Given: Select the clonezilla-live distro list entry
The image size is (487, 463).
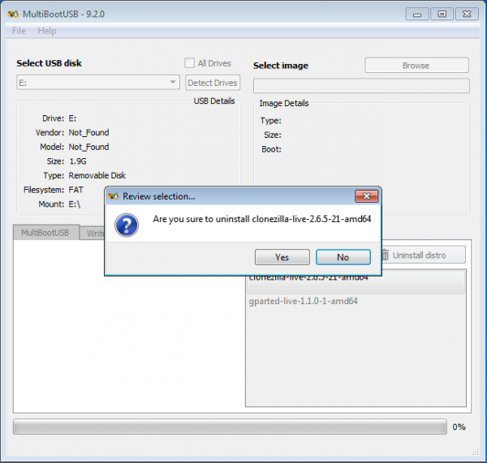Looking at the screenshot, I should (x=356, y=285).
